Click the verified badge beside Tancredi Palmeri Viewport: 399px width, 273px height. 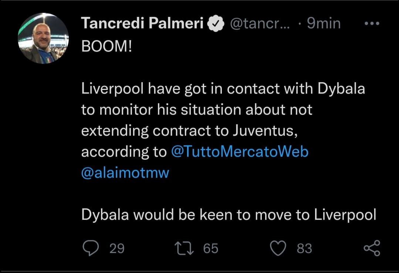[x=216, y=24]
